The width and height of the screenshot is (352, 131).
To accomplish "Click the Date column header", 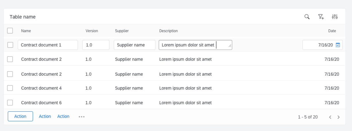I will pyautogui.click(x=332, y=31).
